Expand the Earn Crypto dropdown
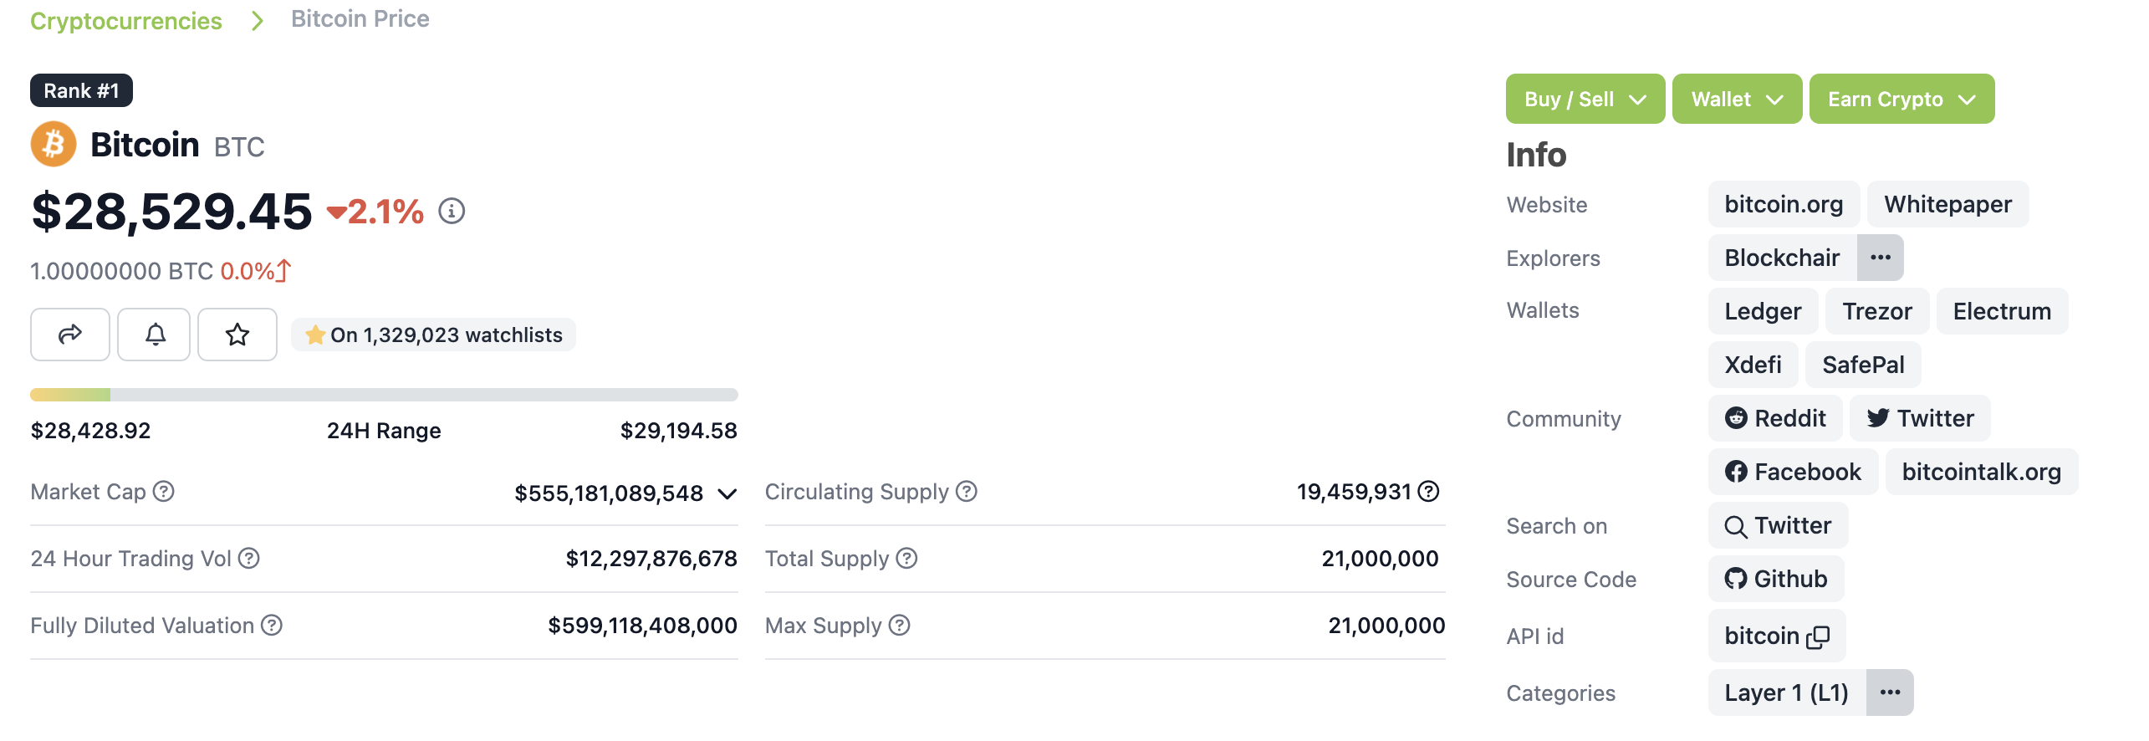The height and width of the screenshot is (741, 2149). [x=1901, y=100]
